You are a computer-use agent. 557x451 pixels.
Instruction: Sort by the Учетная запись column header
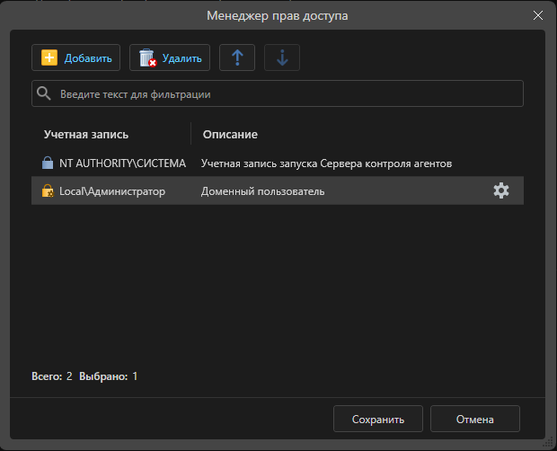click(86, 134)
